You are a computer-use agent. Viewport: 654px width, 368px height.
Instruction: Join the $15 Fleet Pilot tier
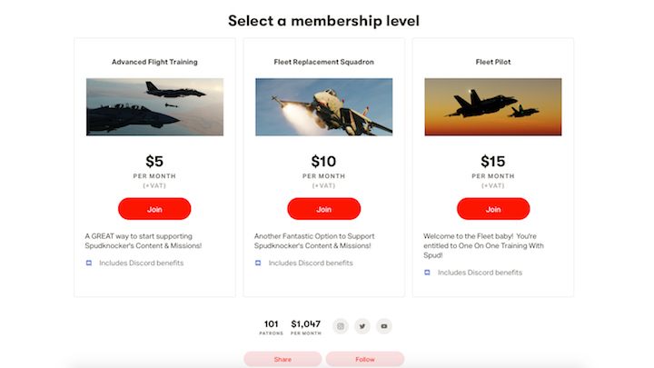point(493,209)
